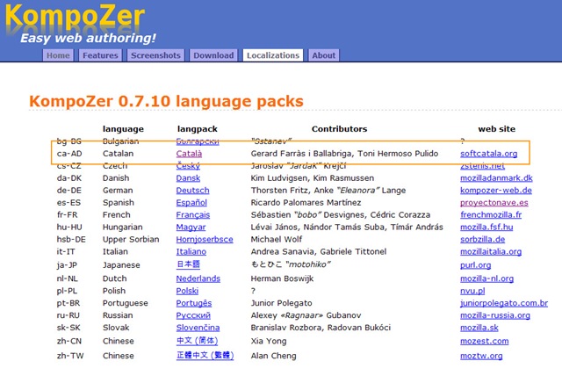Select the Localizations tab
Viewport: 562px width, 383px height.
click(273, 55)
